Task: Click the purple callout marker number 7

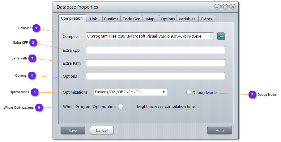Action: [x=252, y=95]
